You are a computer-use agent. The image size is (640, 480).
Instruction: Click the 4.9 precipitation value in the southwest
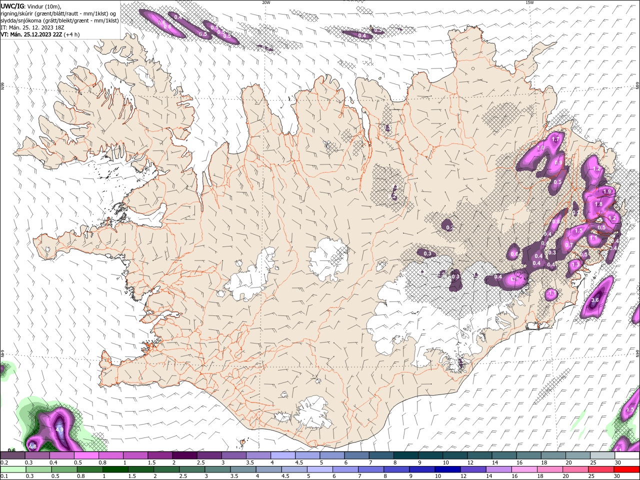click(x=59, y=429)
